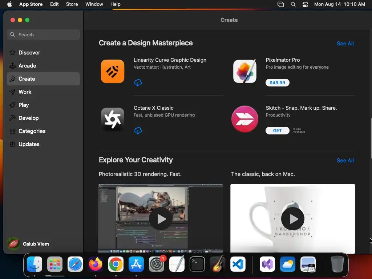This screenshot has height=279, width=372.
Task: Open Terminal from the Dock
Action: [x=197, y=264]
